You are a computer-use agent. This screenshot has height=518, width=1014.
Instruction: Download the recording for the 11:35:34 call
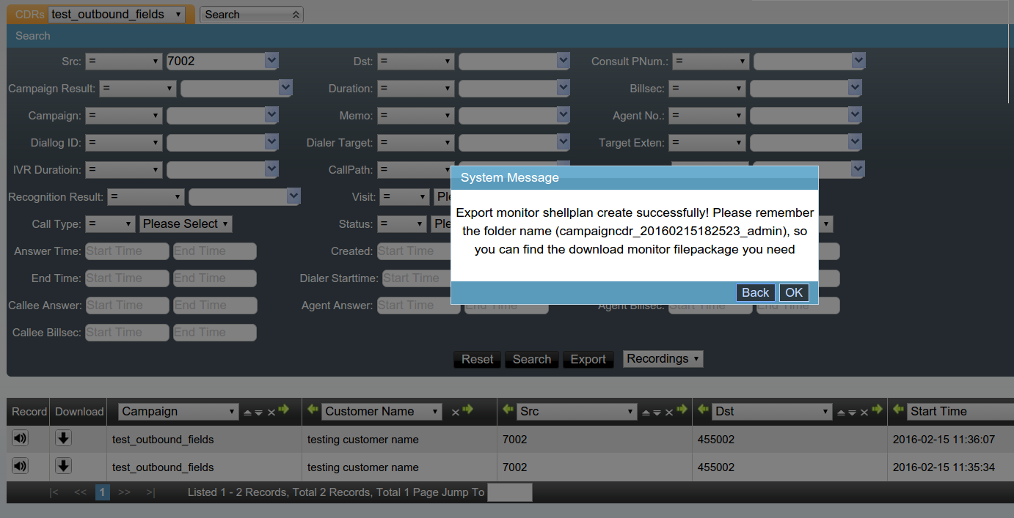tap(64, 466)
